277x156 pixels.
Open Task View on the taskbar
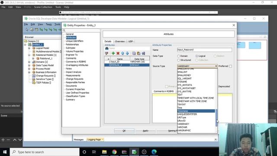pyautogui.click(x=94, y=152)
